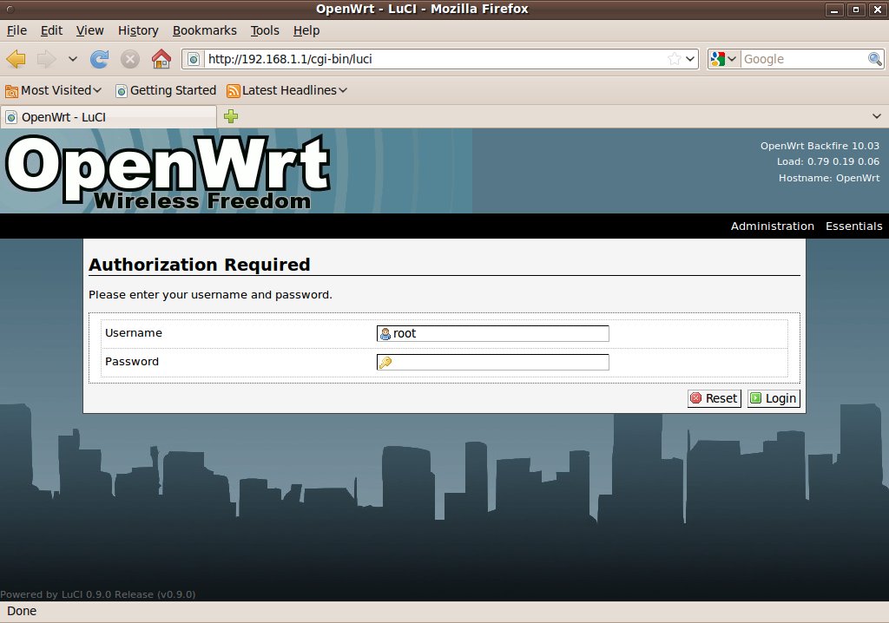Expand the list all tabs arrow
This screenshot has height=623, width=889.
876,116
